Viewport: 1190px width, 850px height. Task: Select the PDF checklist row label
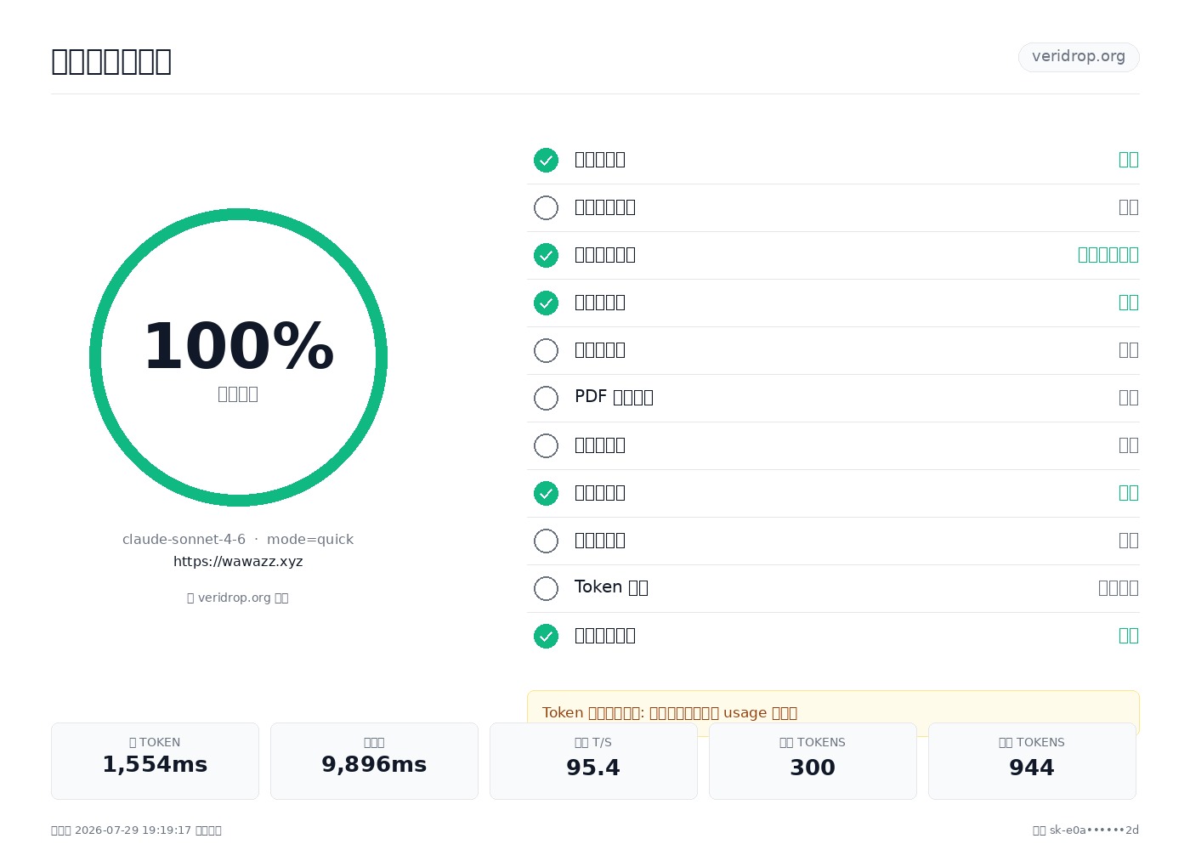click(614, 397)
